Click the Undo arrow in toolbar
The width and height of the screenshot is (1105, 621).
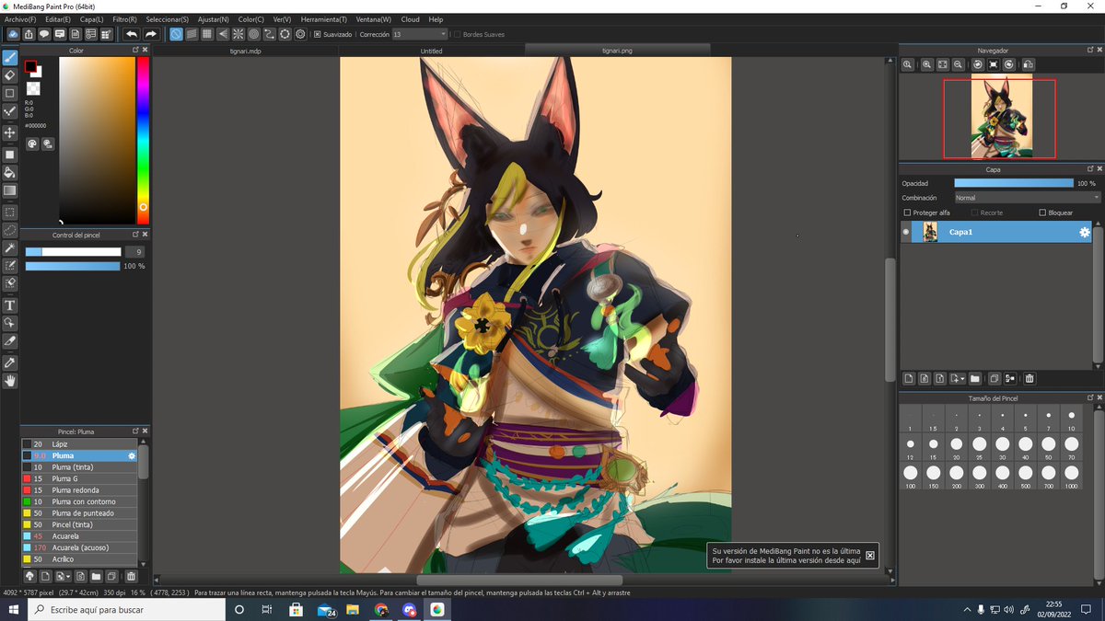pos(132,34)
